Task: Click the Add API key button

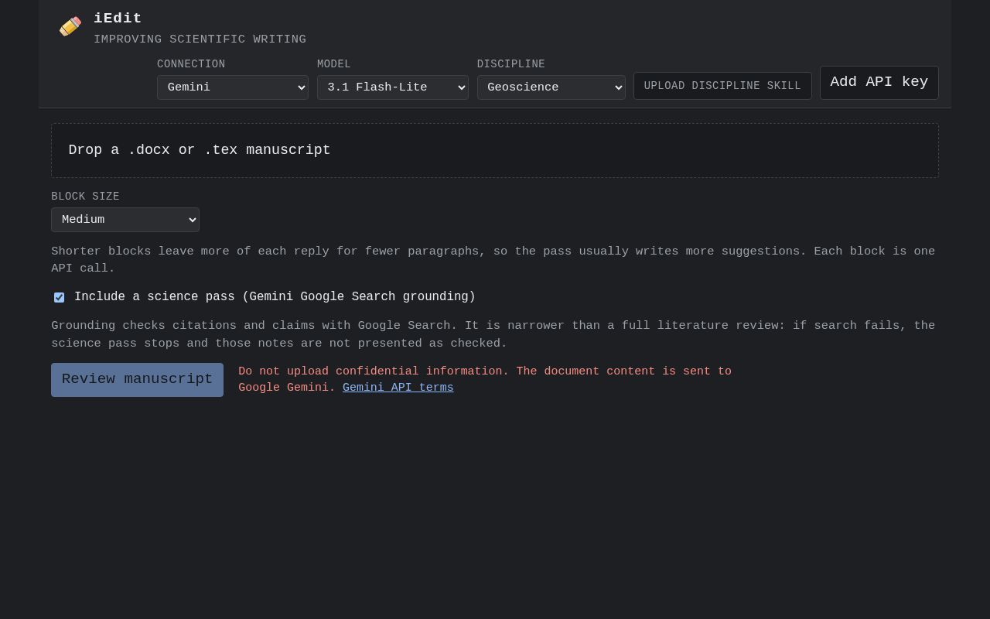Action: (879, 83)
